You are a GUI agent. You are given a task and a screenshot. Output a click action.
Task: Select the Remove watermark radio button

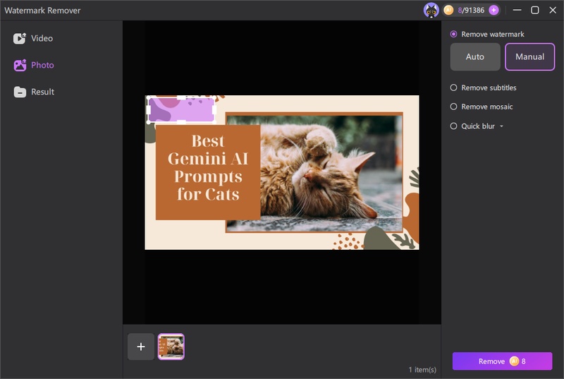click(x=453, y=34)
